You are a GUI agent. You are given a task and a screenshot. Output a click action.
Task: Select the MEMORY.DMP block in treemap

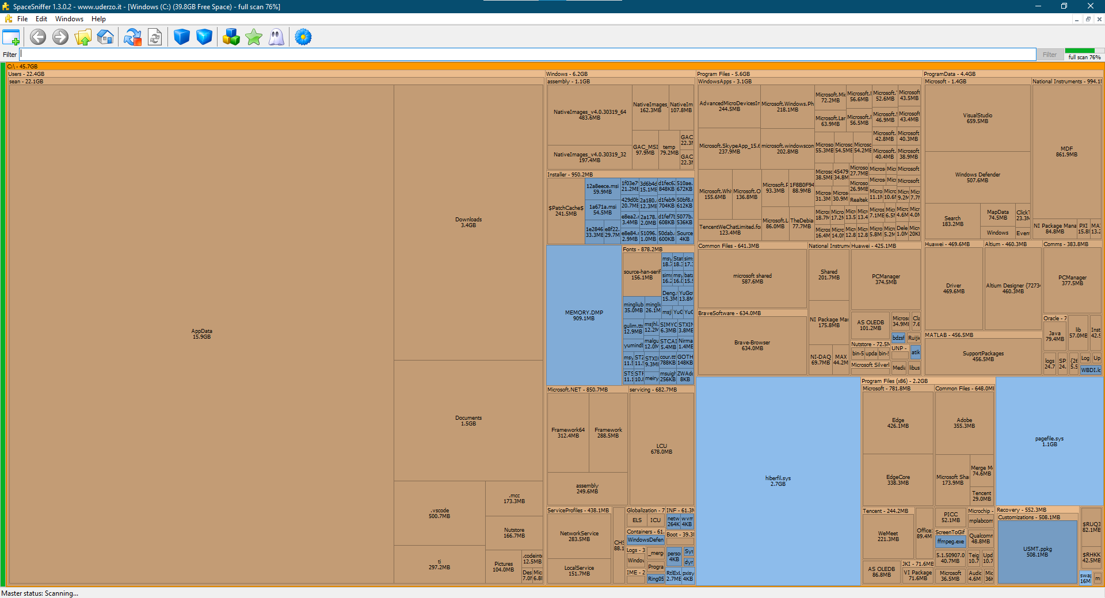584,315
